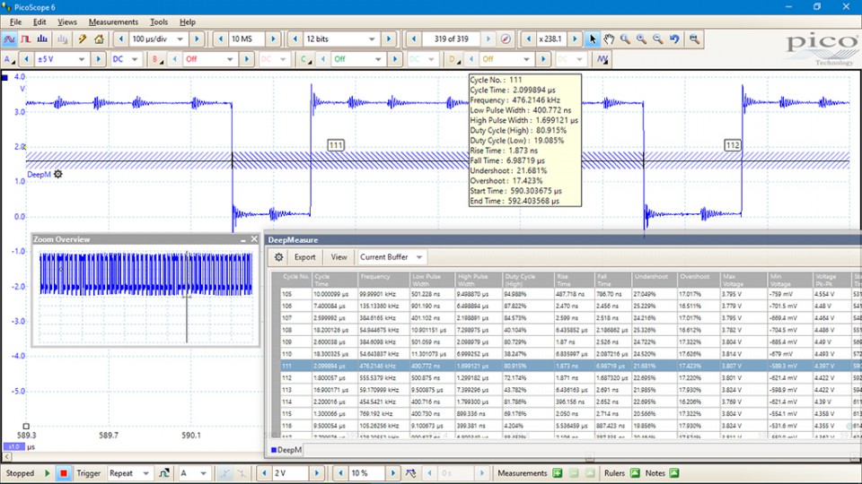Click the Undo zoom icon
The image size is (862, 484).
coord(673,39)
